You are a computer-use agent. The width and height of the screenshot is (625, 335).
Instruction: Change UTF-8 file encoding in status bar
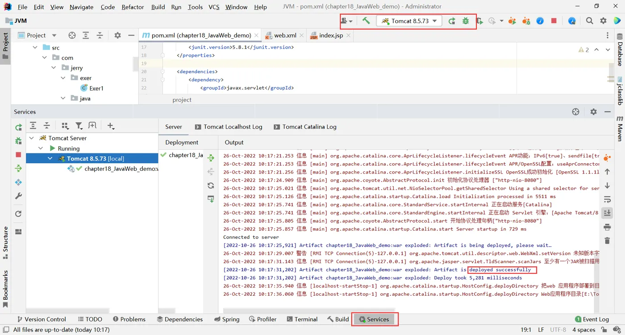(558, 330)
